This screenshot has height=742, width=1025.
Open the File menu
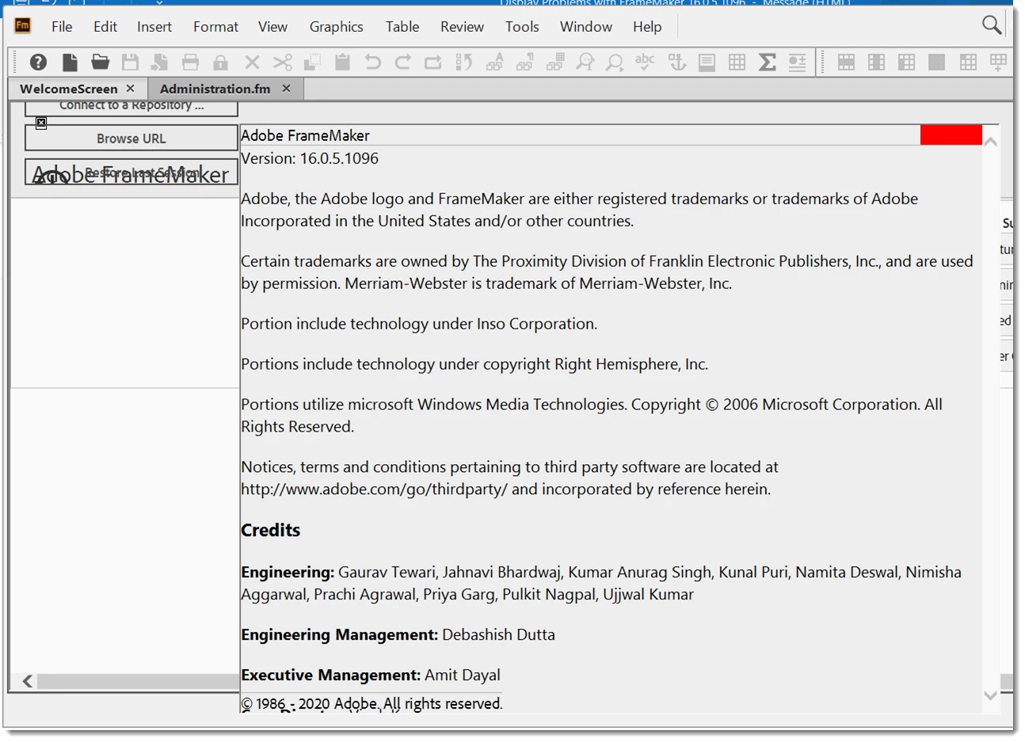[x=62, y=27]
